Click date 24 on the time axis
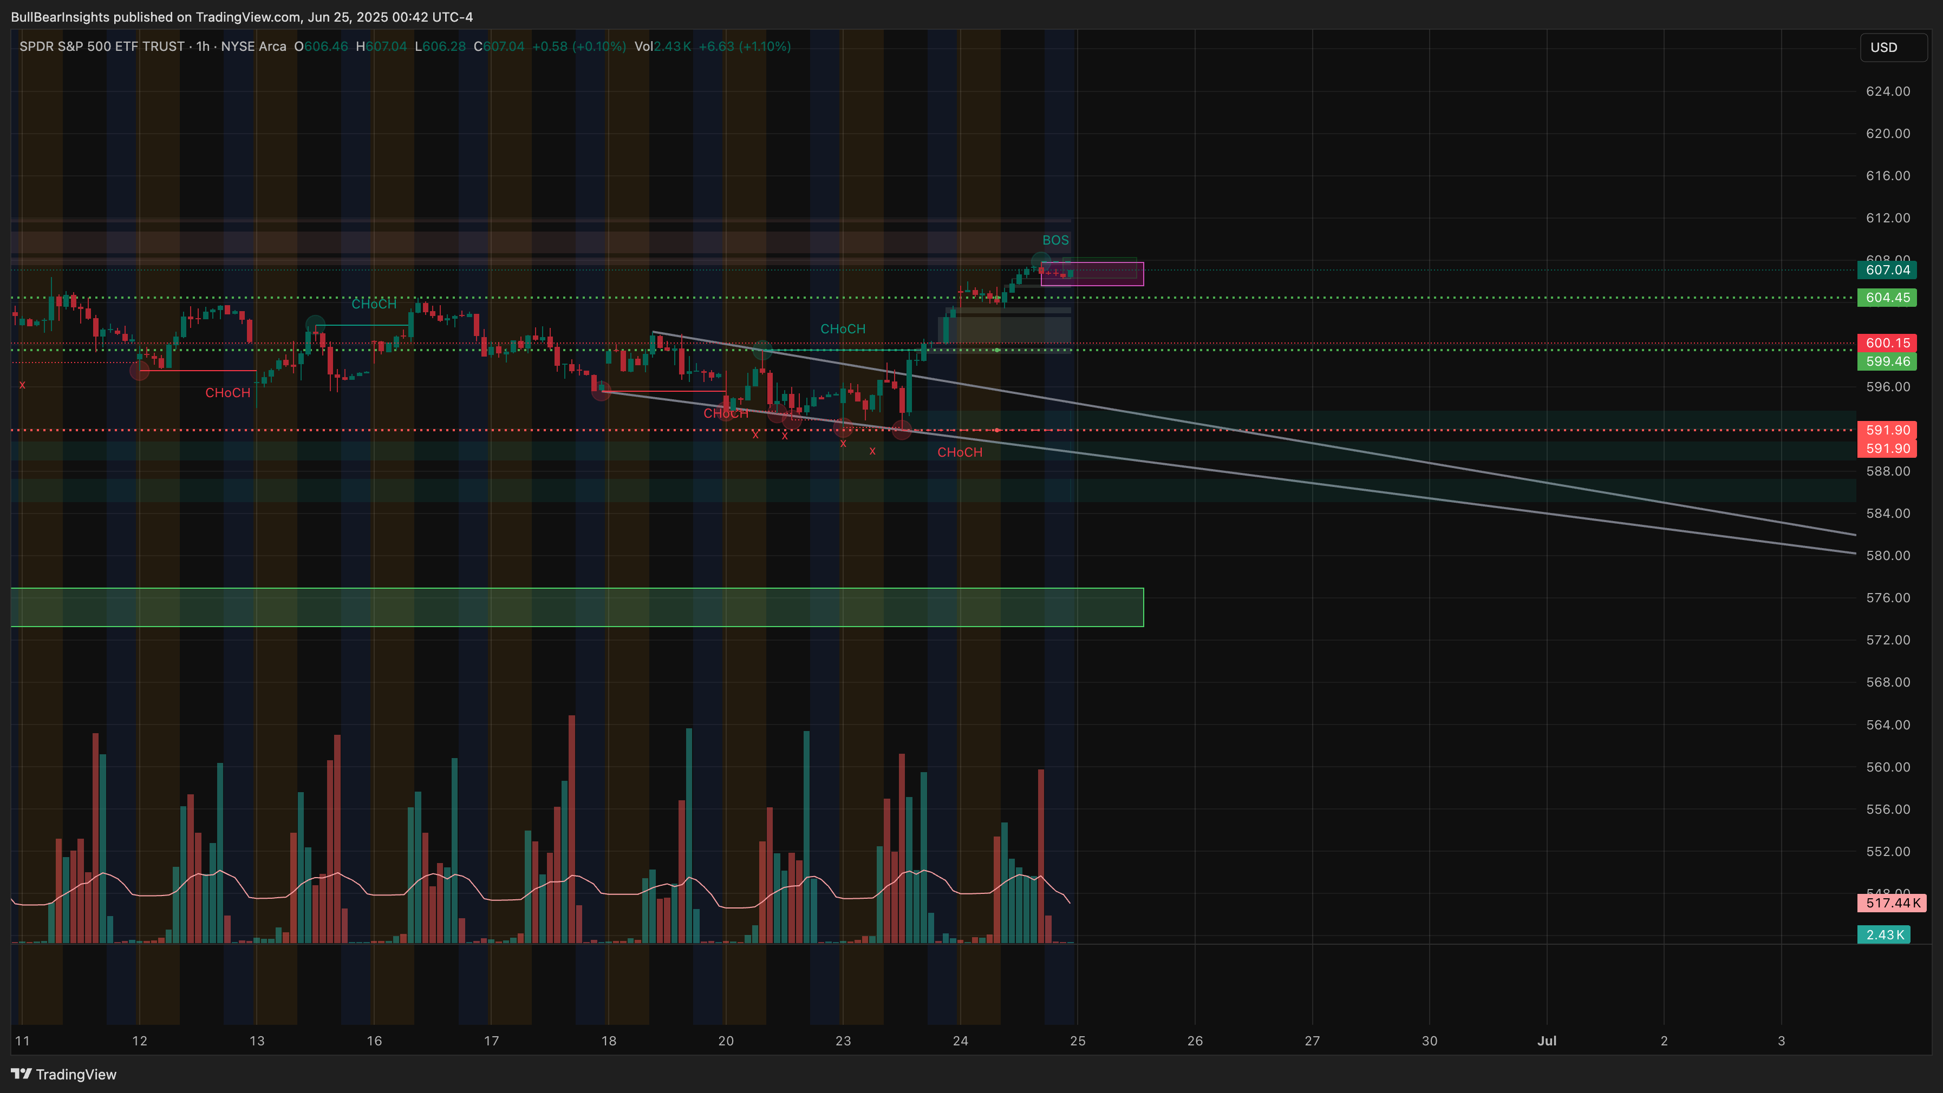The height and width of the screenshot is (1093, 1943). tap(960, 1041)
